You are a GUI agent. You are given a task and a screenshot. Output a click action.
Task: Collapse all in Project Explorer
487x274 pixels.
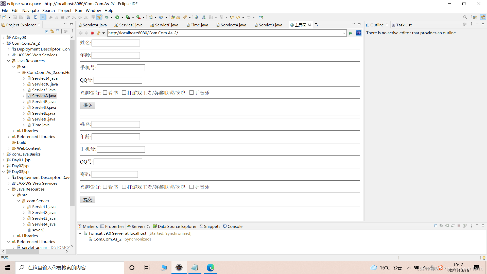46,31
